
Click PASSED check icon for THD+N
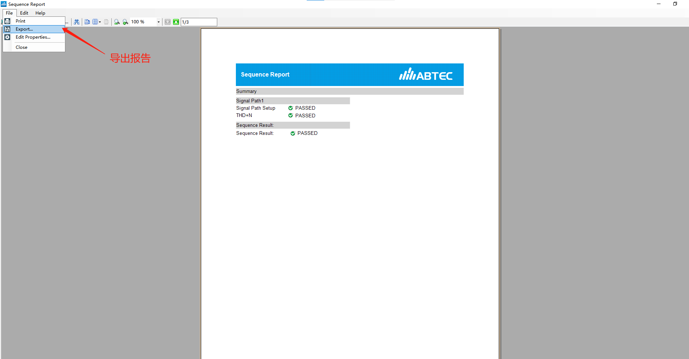coord(291,115)
